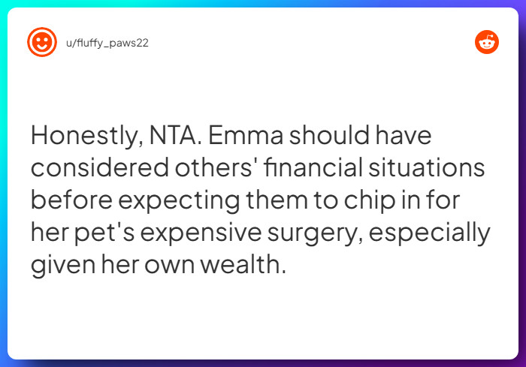Open u/fluffy_paws22 user profile link

pyautogui.click(x=107, y=43)
